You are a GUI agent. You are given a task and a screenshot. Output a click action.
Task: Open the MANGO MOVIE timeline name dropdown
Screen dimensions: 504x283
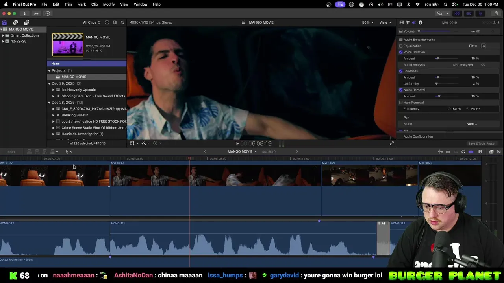pyautogui.click(x=242, y=152)
